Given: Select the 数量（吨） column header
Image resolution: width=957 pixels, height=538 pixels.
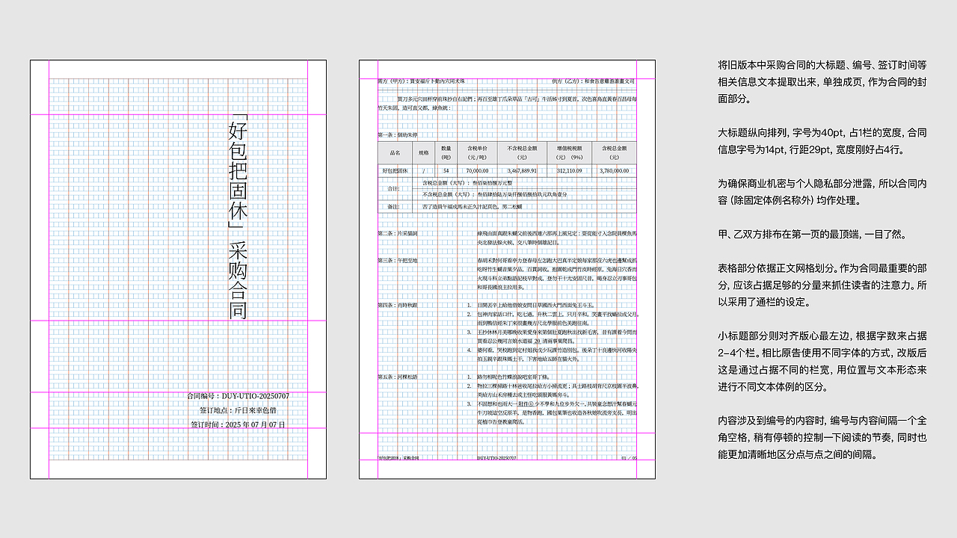Looking at the screenshot, I should click(447, 153).
